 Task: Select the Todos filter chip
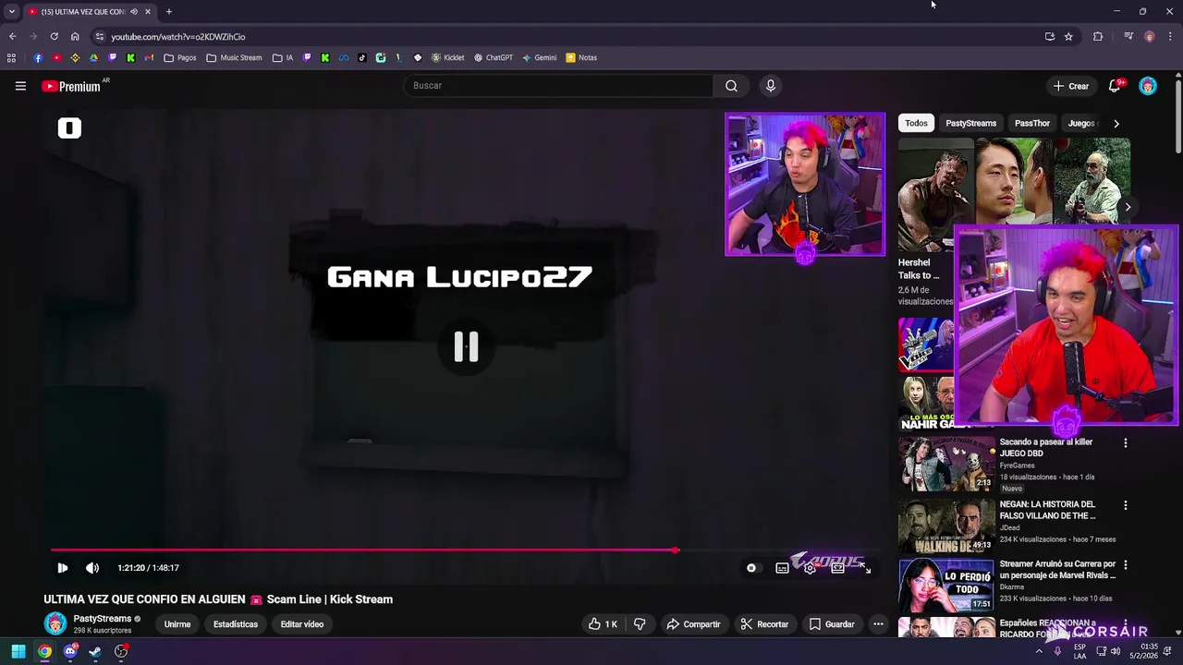pyautogui.click(x=916, y=123)
